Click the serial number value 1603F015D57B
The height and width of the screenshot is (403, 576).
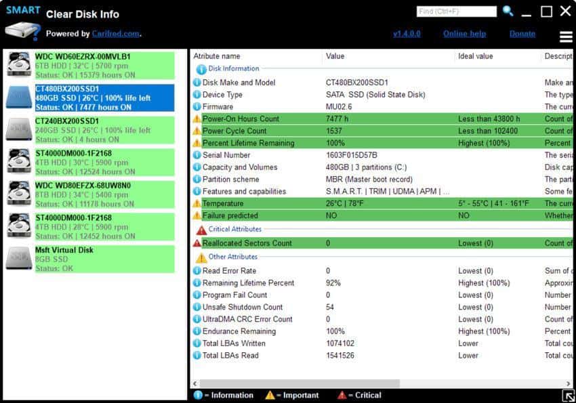pos(351,155)
